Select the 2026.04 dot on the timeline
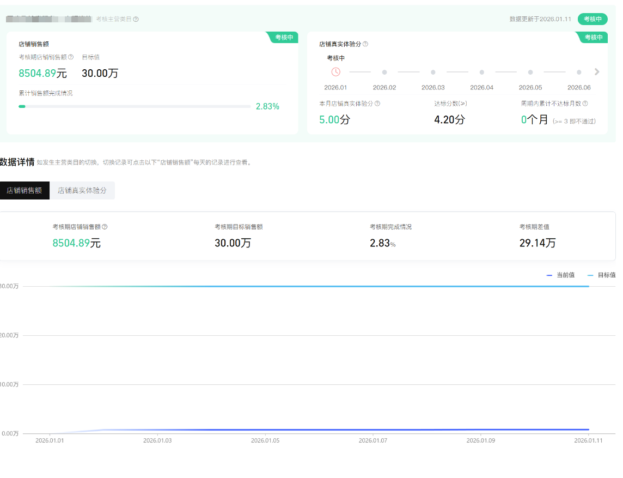The image size is (623, 478). pyautogui.click(x=482, y=72)
